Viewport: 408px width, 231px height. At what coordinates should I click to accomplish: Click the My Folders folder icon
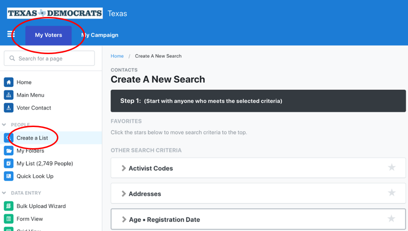click(8, 151)
